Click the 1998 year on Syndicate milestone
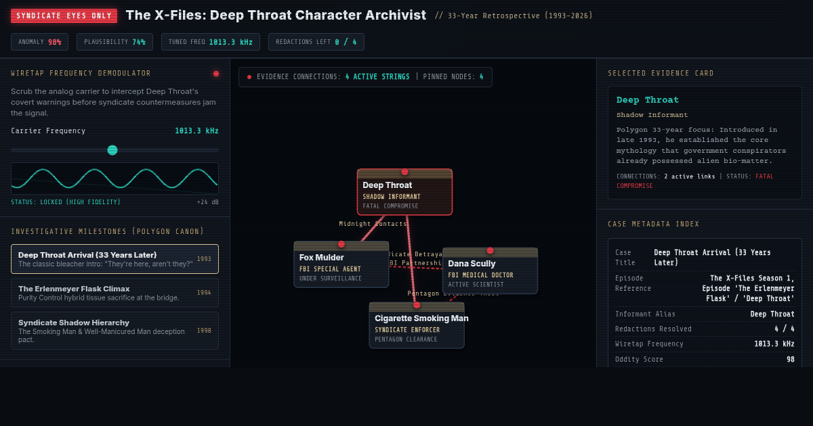The height and width of the screenshot is (426, 813). pyautogui.click(x=204, y=331)
